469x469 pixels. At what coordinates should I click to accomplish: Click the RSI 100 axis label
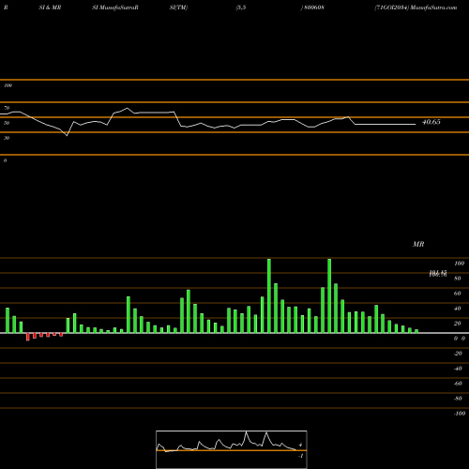click(8, 85)
